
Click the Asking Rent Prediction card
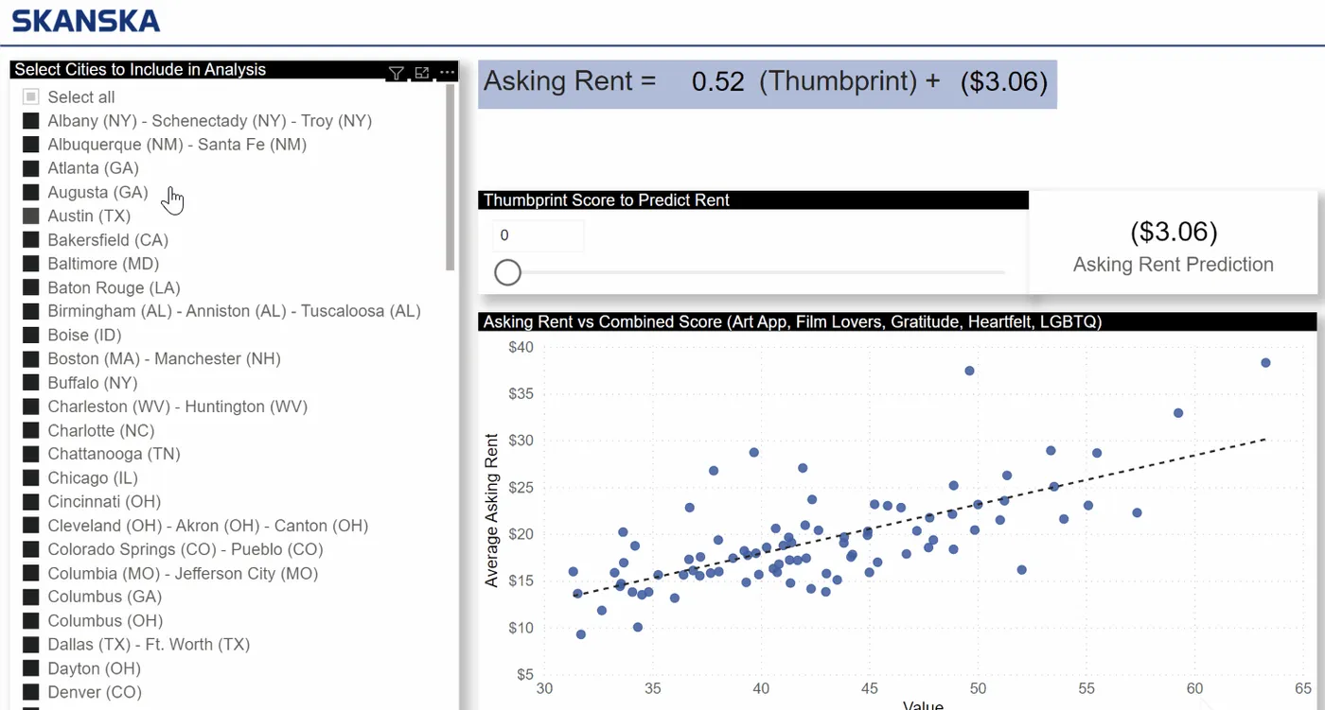pos(1173,245)
